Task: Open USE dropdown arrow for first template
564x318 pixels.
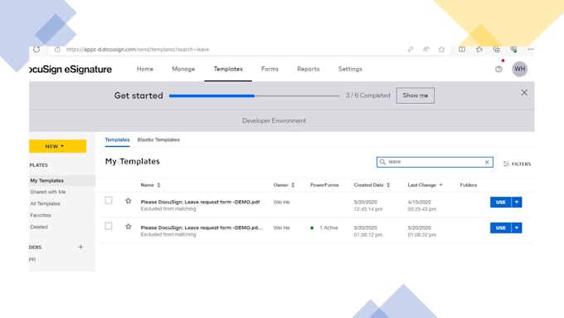Action: click(517, 202)
